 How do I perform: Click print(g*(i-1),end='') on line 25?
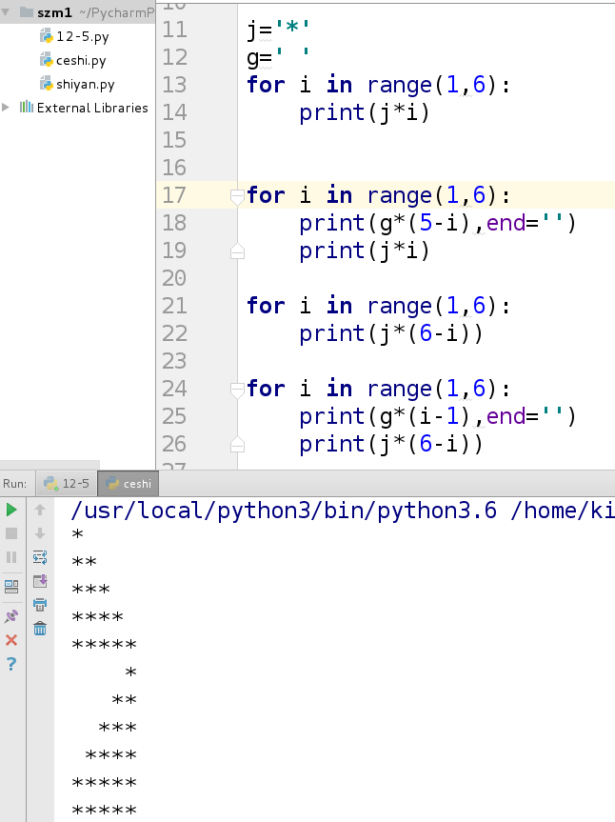437,416
